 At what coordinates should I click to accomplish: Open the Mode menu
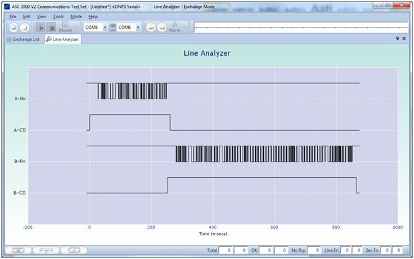pyautogui.click(x=76, y=16)
